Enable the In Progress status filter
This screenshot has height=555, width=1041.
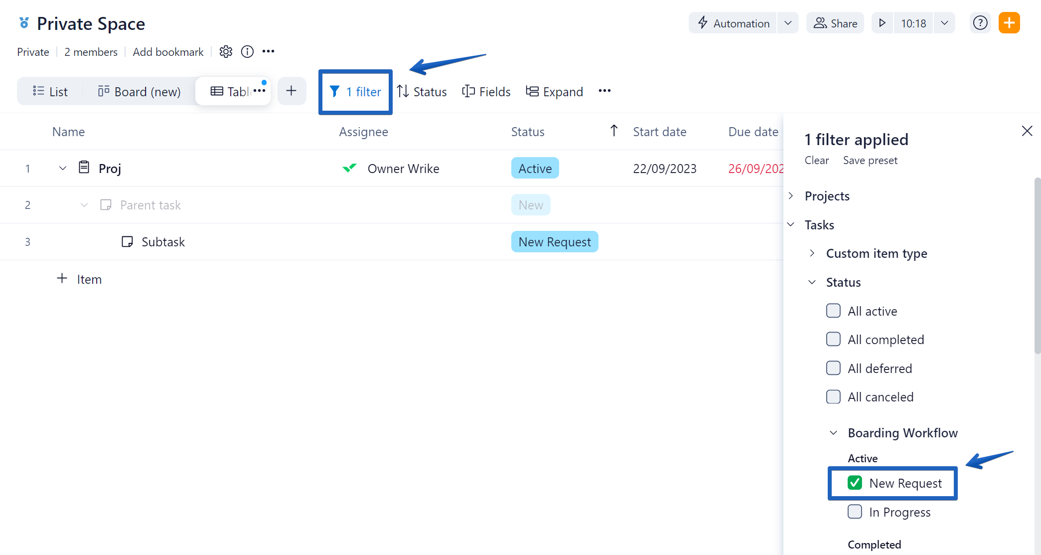click(855, 512)
